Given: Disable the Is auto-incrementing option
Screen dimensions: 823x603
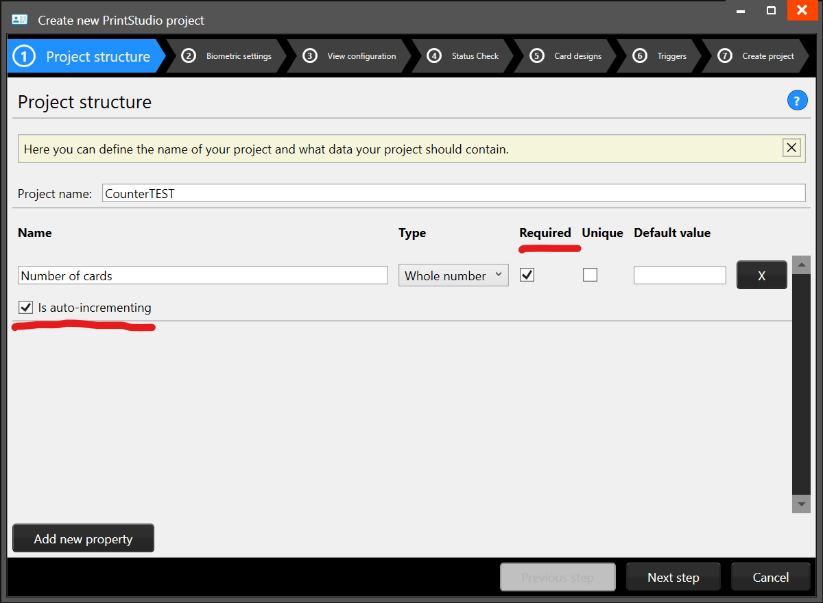Looking at the screenshot, I should click(x=25, y=307).
